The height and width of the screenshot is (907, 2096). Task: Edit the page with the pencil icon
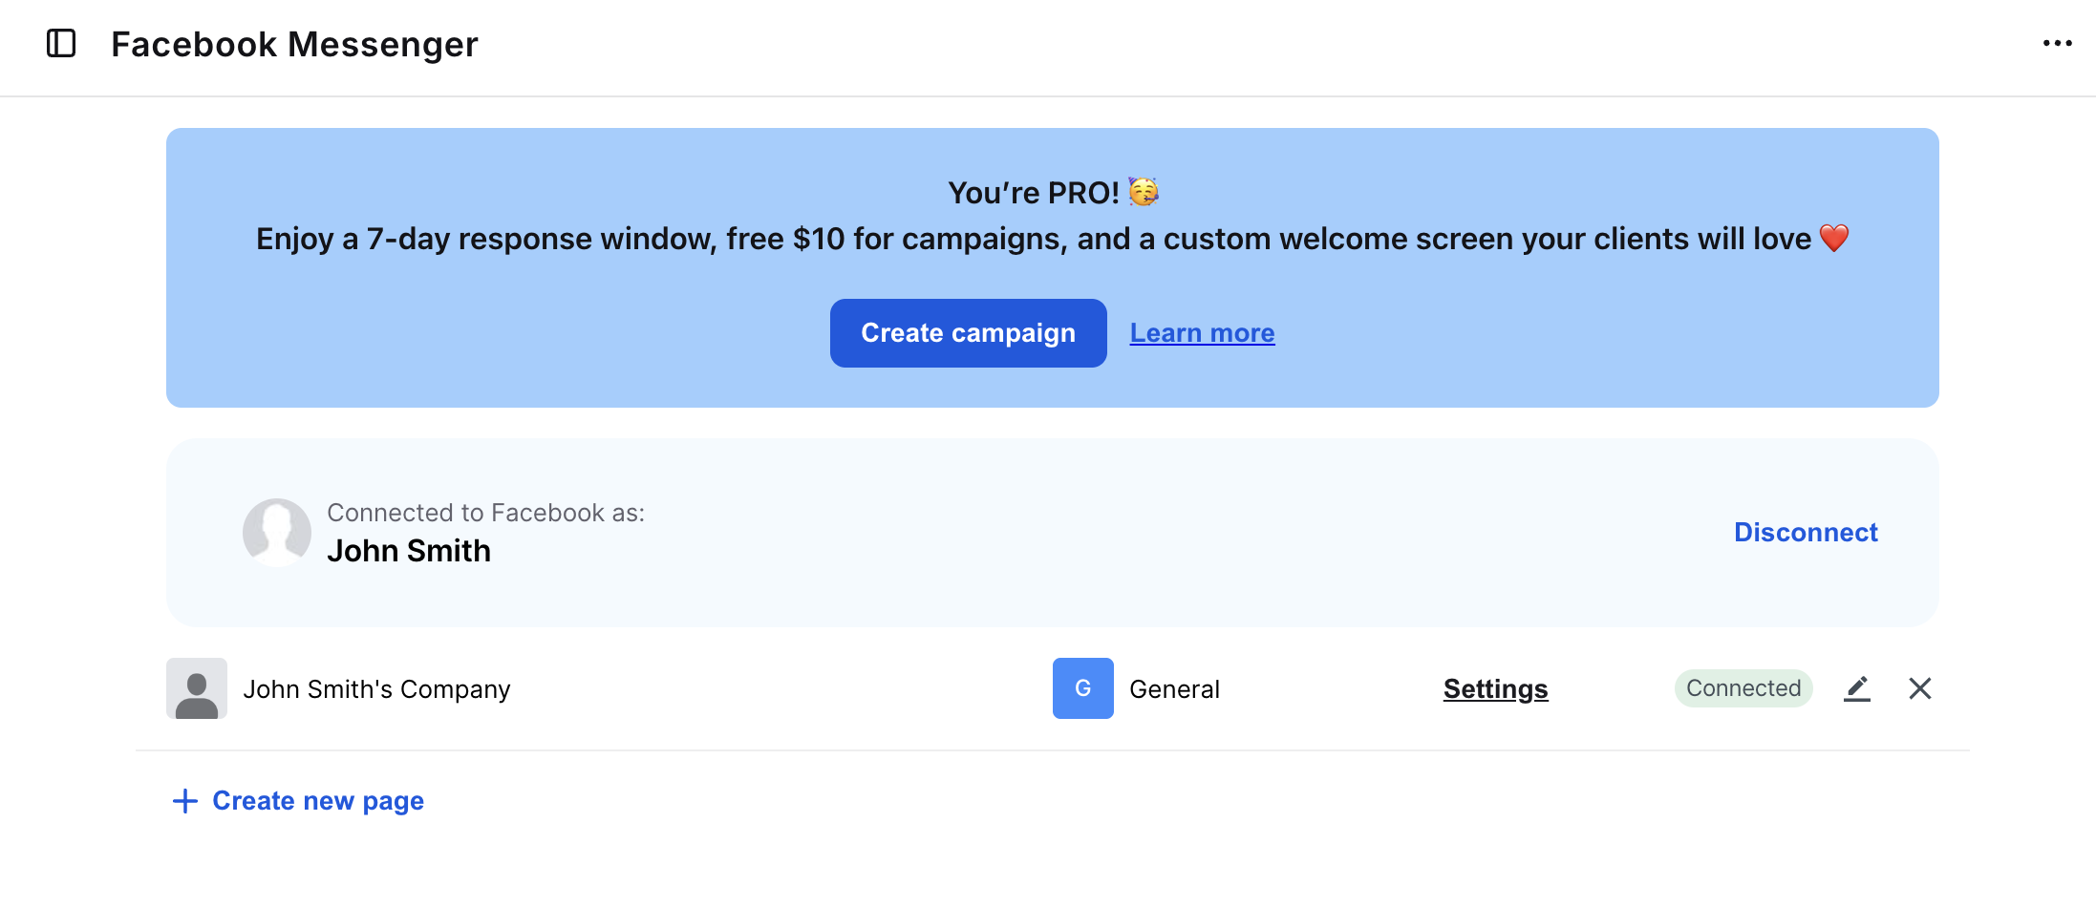(1856, 688)
